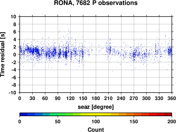Screen dimensions: 176x132
Task: Click the outlier point near 330 degrees, 6.5 s
Action: pyautogui.click(x=158, y=30)
